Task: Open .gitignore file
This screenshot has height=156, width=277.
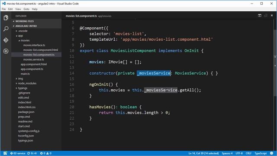Action: tap(24, 93)
